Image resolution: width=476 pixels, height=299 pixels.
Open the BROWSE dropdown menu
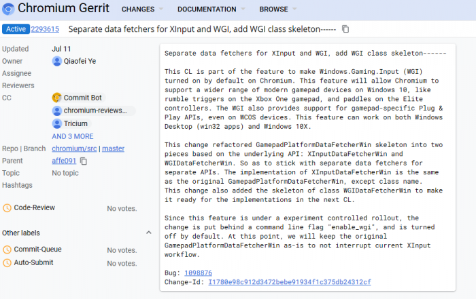point(277,9)
